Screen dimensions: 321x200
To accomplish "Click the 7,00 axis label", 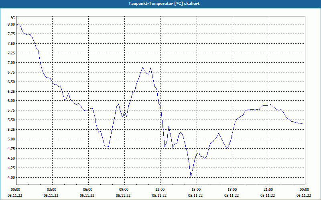I will [x=11, y=63].
